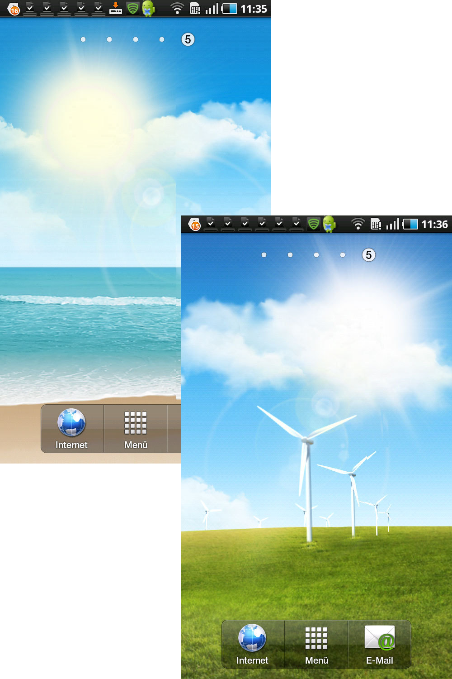Jump to second page dot on windmill screen
Viewport: 452px width, 679px height.
click(290, 255)
